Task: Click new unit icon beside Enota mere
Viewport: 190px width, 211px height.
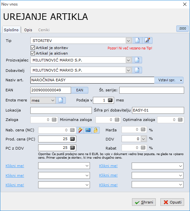Action: click(61, 100)
